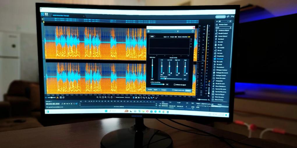Open the De-rustle module
The image size is (297, 148).
click(x=219, y=62)
